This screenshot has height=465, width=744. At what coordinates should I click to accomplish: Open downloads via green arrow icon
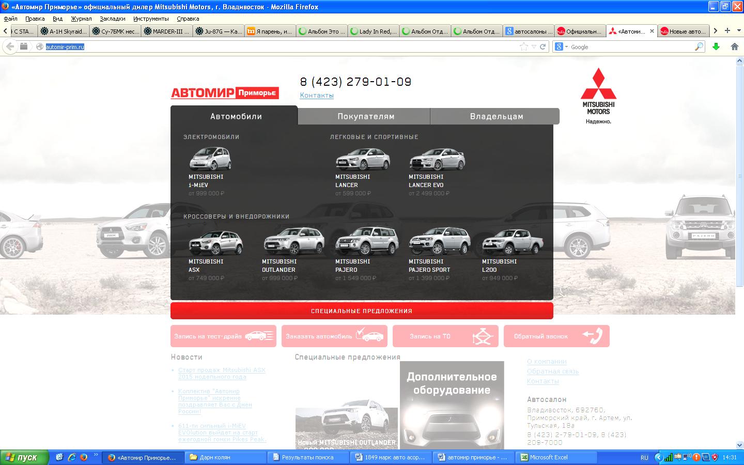[x=716, y=47]
